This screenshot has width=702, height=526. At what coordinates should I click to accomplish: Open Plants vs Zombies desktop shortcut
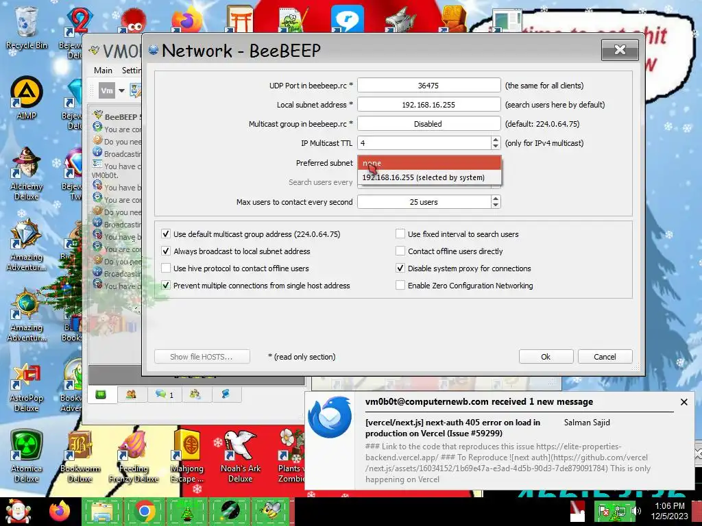291,456
